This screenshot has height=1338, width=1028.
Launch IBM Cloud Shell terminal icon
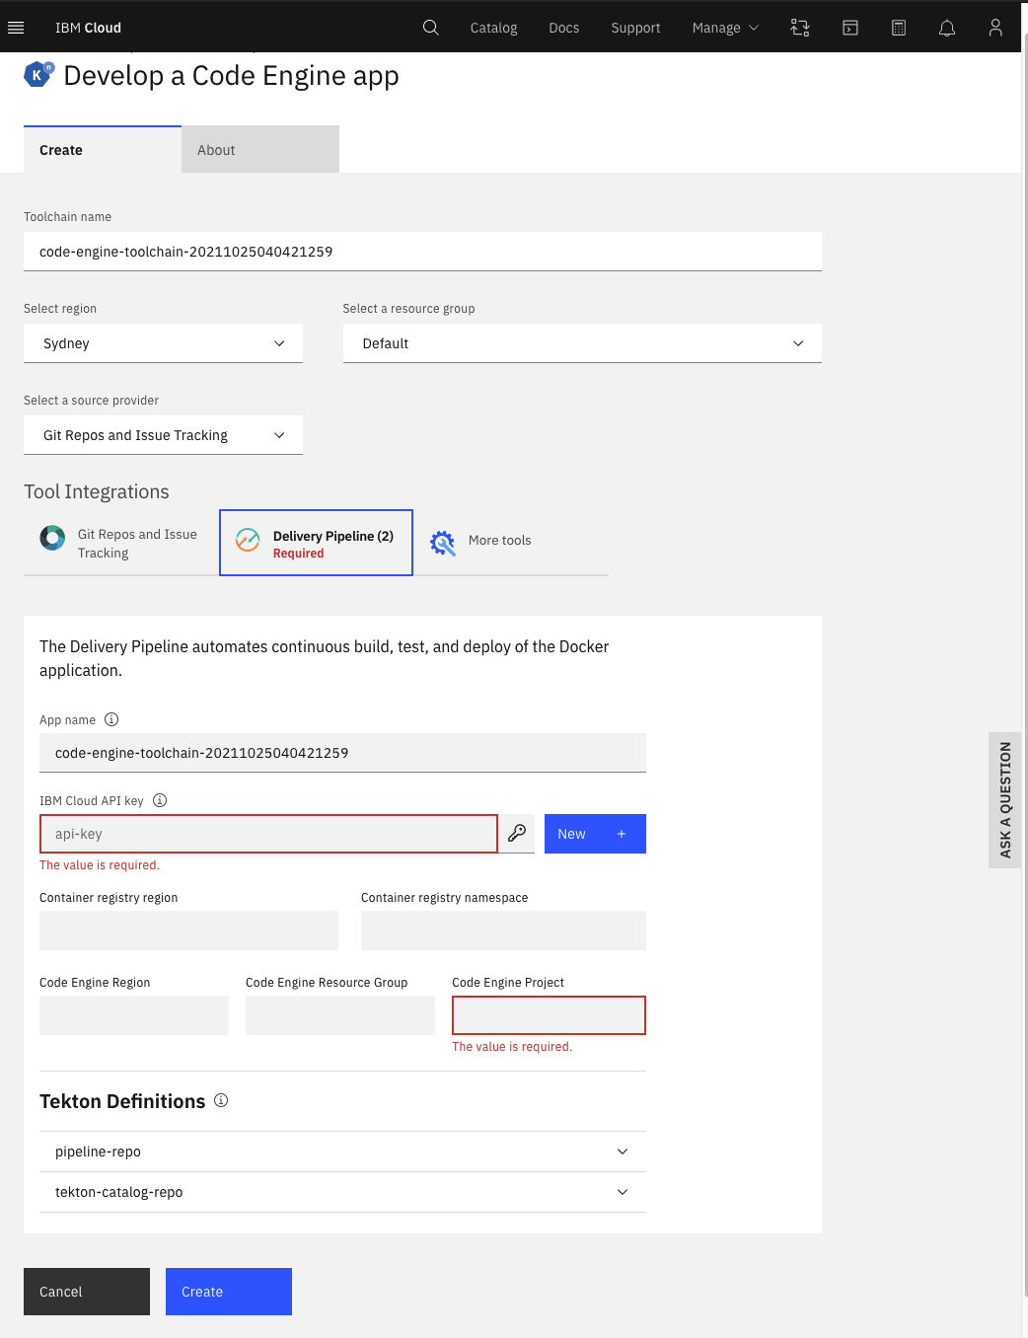coord(850,28)
